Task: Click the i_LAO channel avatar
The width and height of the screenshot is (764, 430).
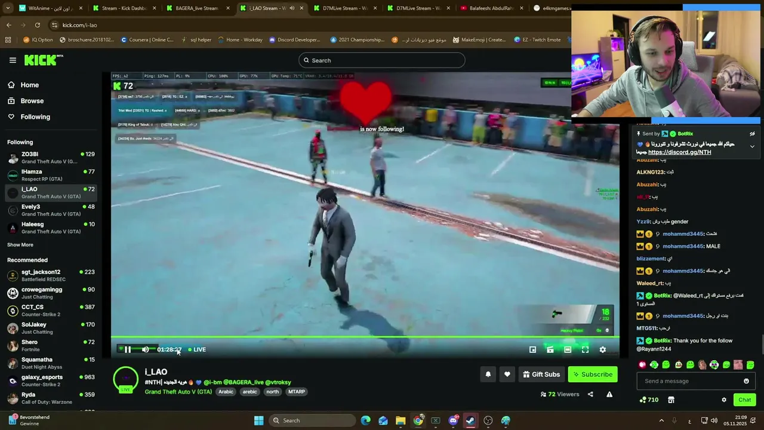Action: pyautogui.click(x=126, y=380)
